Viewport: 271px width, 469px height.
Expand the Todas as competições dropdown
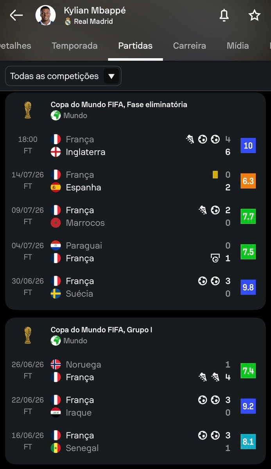[x=63, y=76]
